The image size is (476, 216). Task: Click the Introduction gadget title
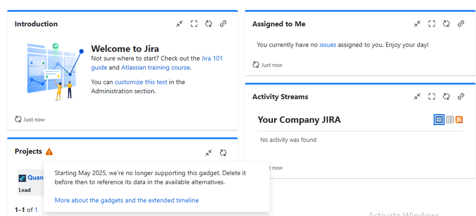pyautogui.click(x=36, y=24)
